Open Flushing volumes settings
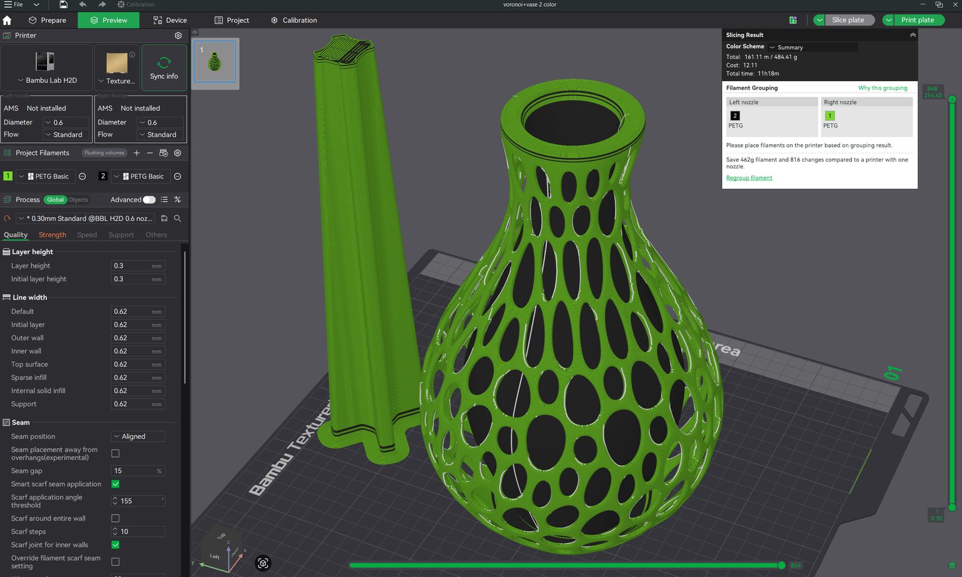 (x=105, y=153)
